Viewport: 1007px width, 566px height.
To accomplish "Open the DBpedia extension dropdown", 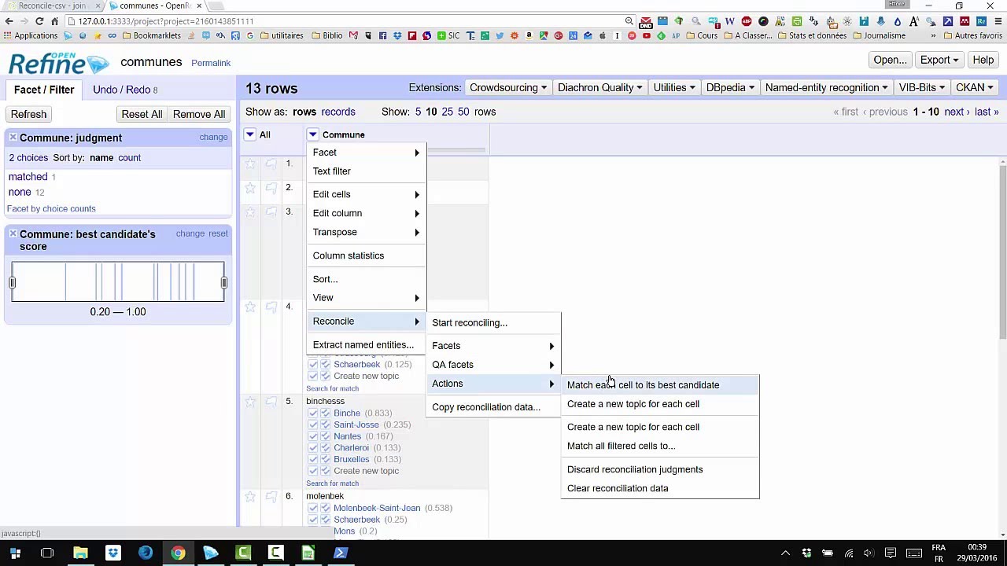I will tap(731, 88).
